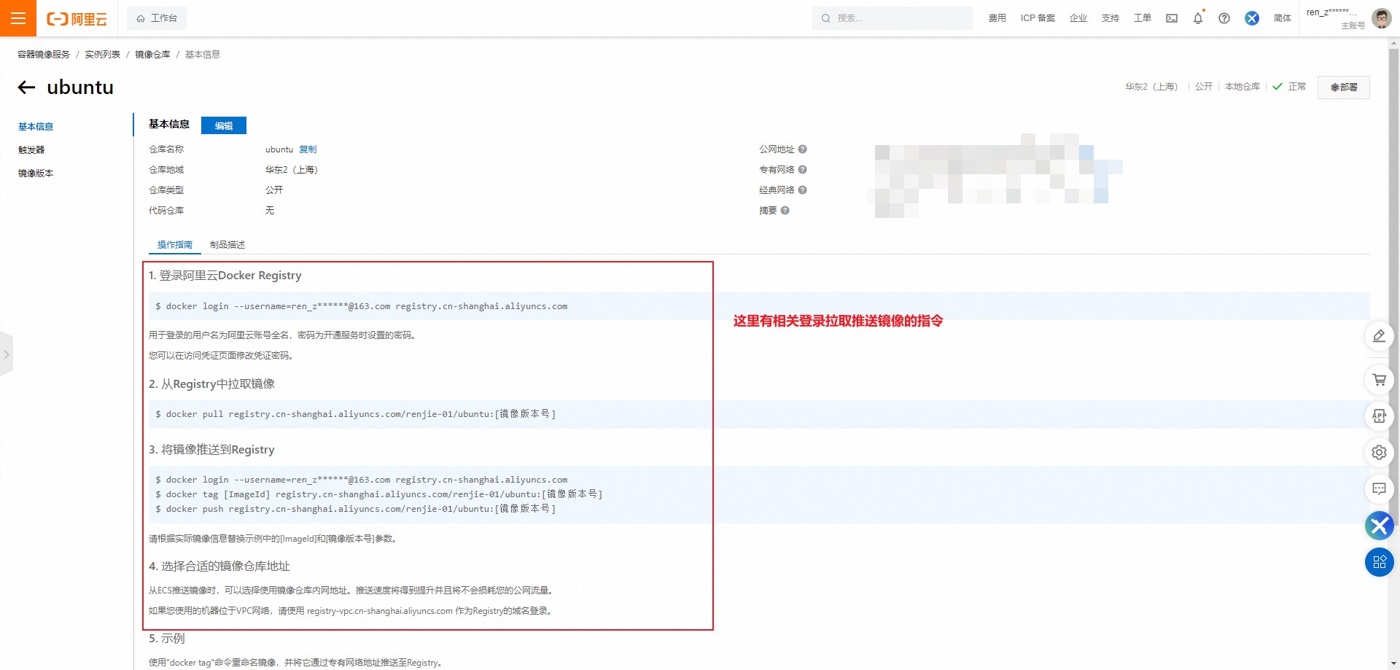Click the 复制 link next to ubuntu
Screen dimensions: 1400x670
click(x=308, y=149)
